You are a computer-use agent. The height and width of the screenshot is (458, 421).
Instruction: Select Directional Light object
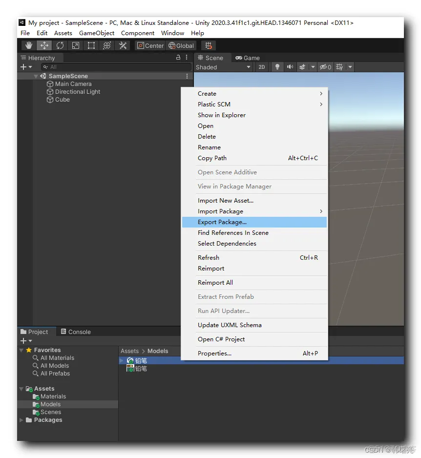click(x=78, y=92)
